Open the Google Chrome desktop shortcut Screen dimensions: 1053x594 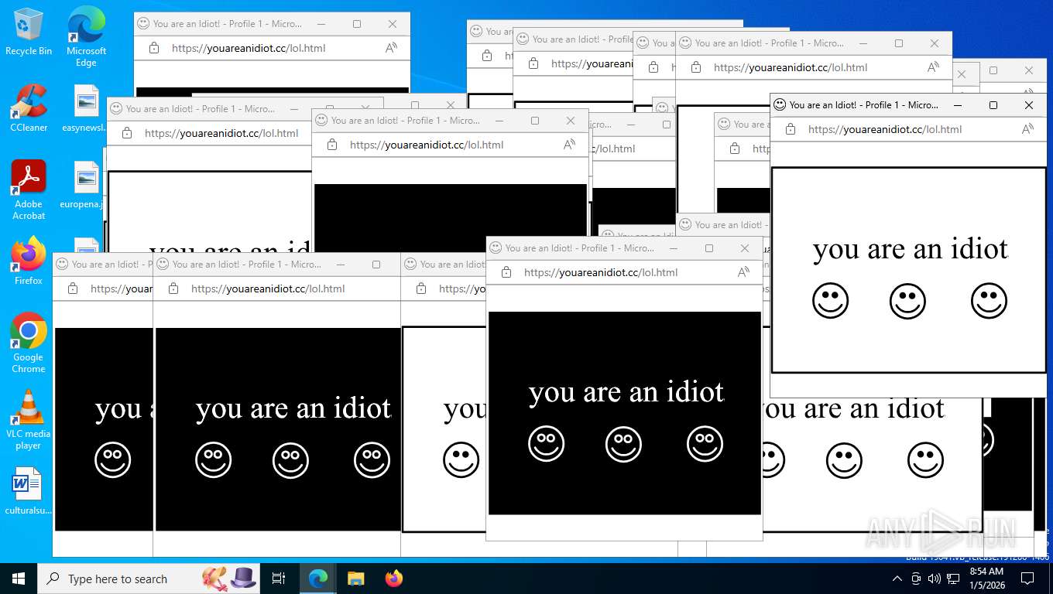pyautogui.click(x=29, y=343)
